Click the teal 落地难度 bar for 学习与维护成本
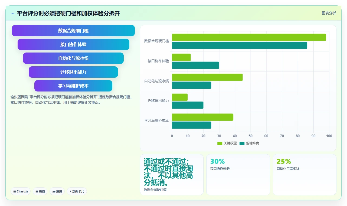 point(192,125)
